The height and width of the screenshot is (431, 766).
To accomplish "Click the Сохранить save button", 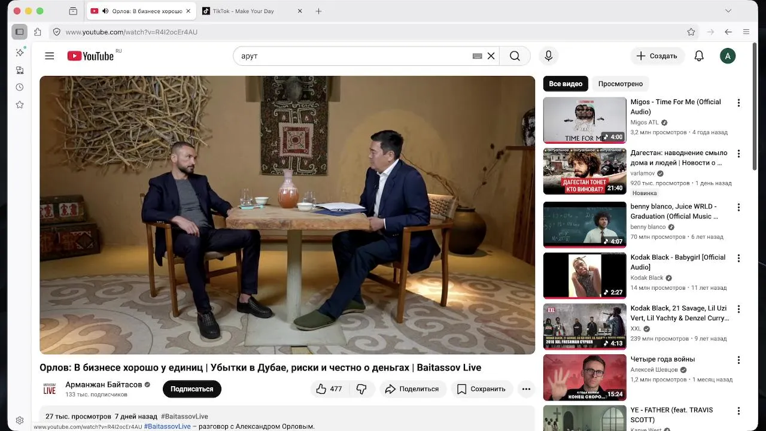I will click(481, 389).
